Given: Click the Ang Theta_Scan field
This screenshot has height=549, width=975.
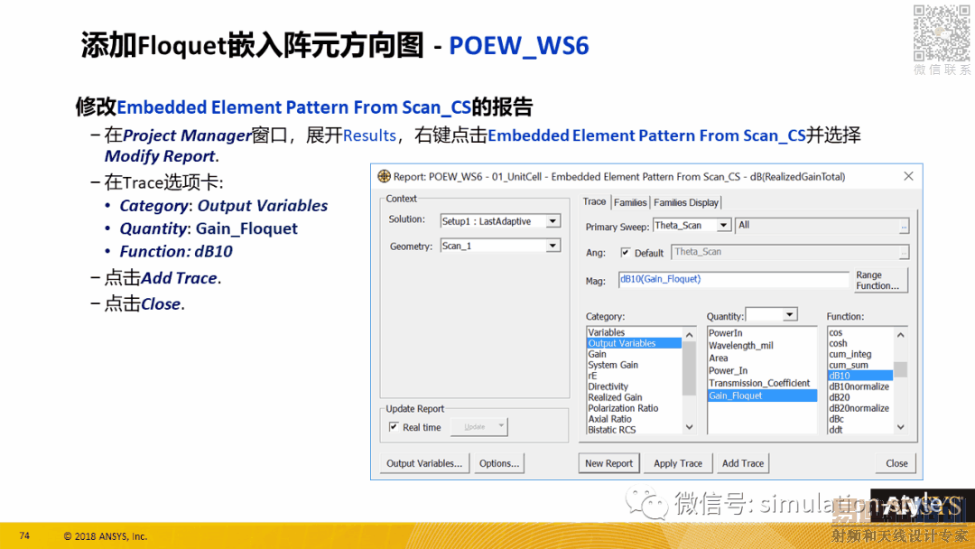Looking at the screenshot, I should (785, 252).
